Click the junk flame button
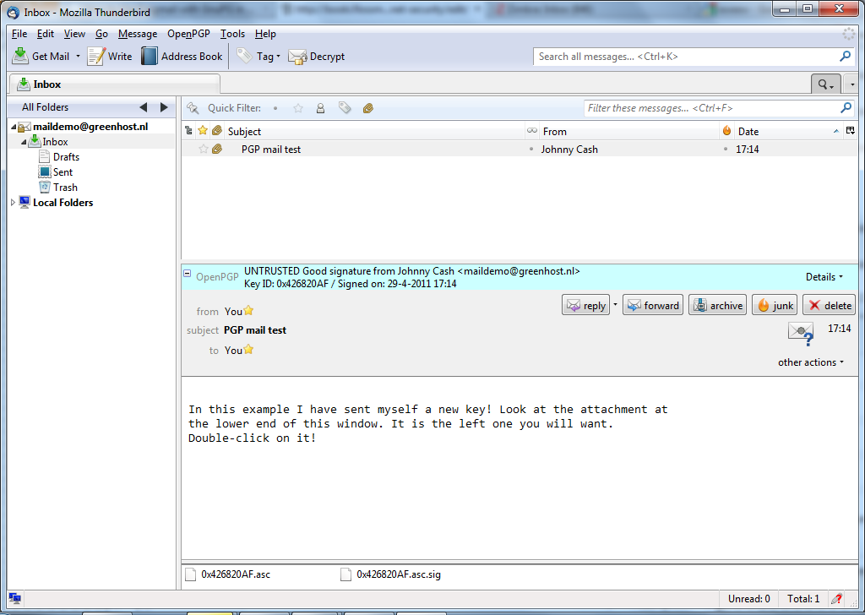 click(774, 306)
